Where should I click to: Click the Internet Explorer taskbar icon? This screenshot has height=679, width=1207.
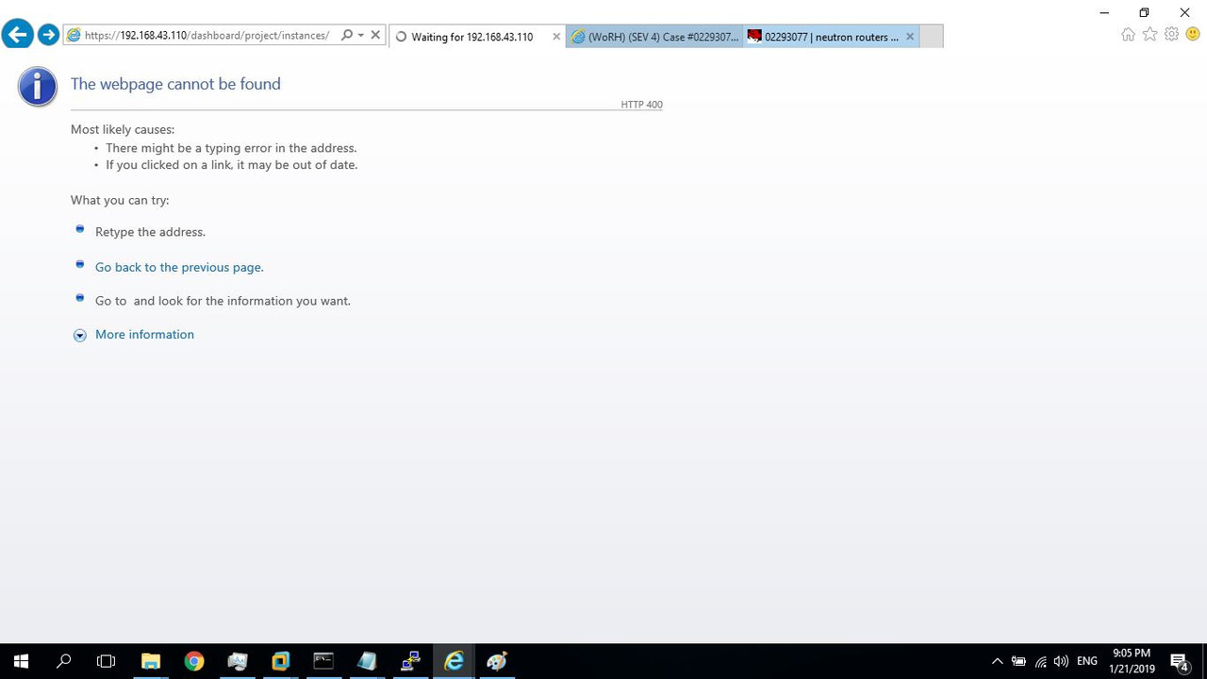[x=454, y=661]
